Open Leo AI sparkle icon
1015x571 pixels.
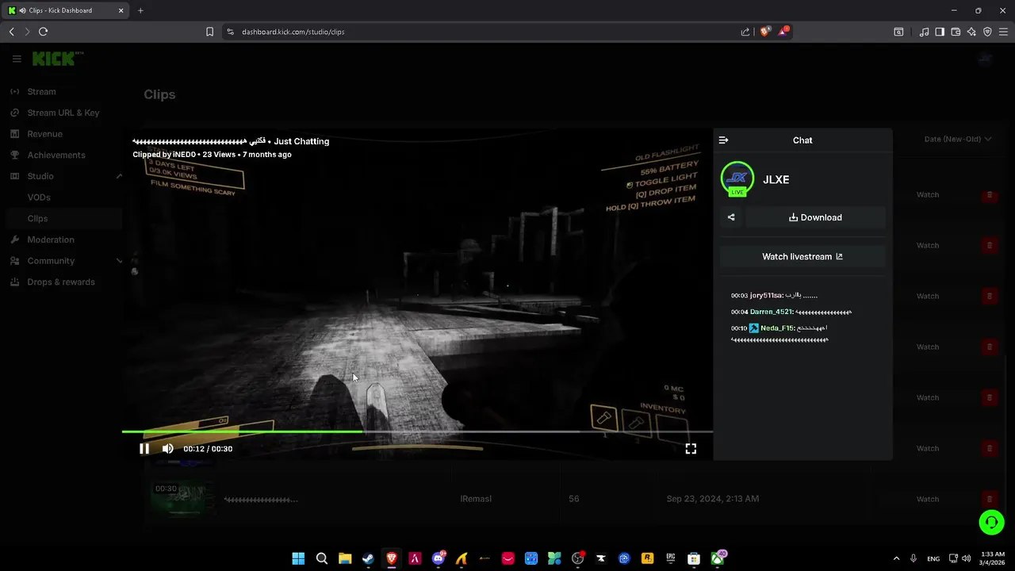coord(971,32)
